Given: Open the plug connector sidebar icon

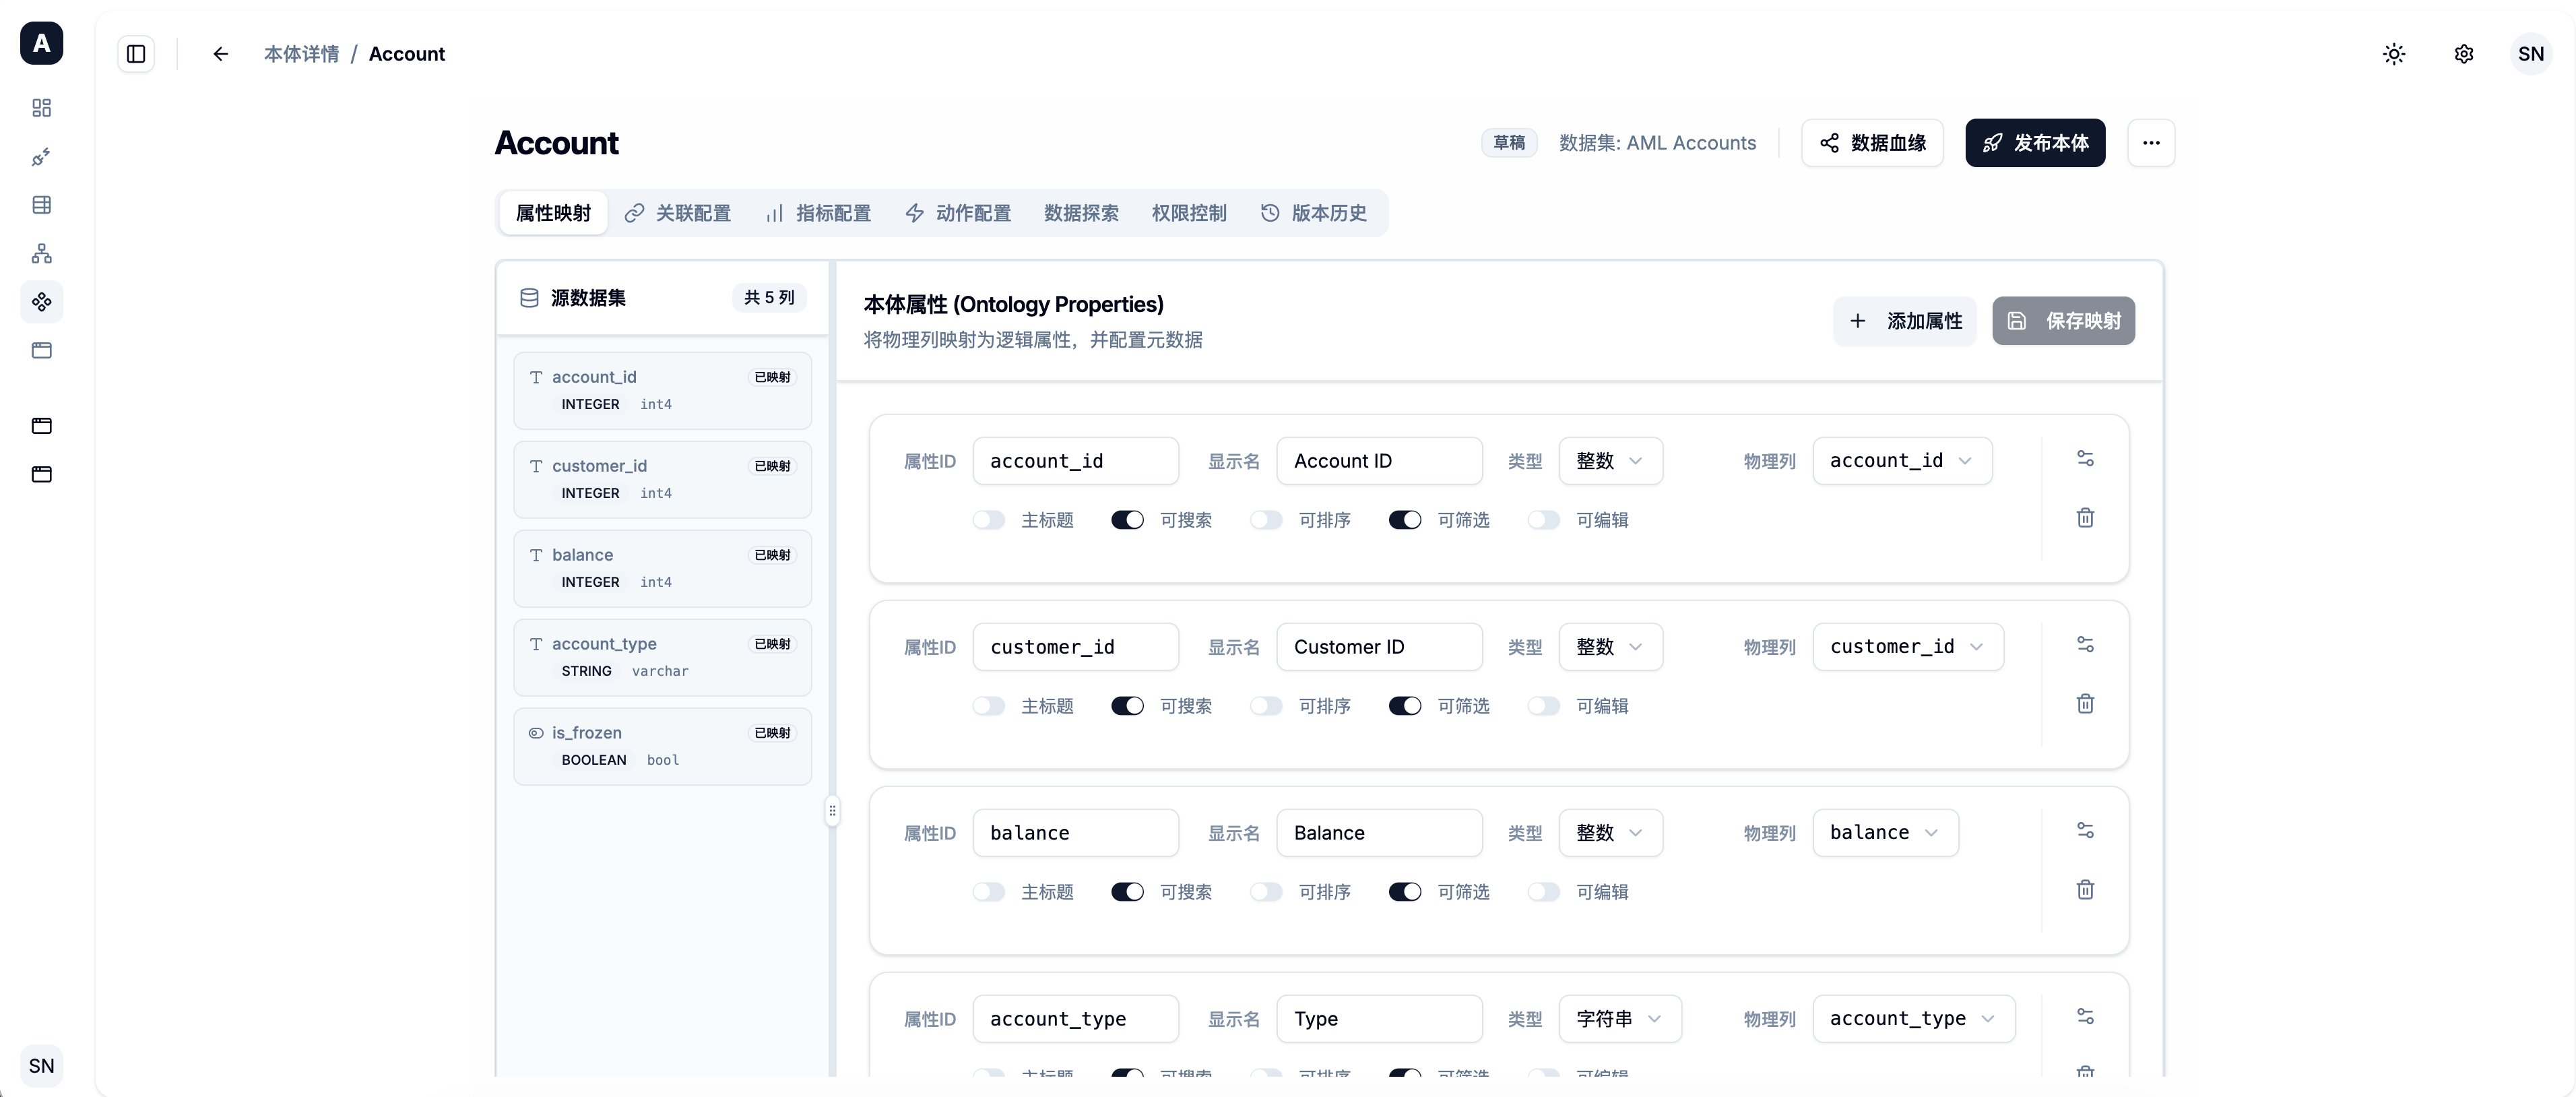Looking at the screenshot, I should (x=41, y=157).
